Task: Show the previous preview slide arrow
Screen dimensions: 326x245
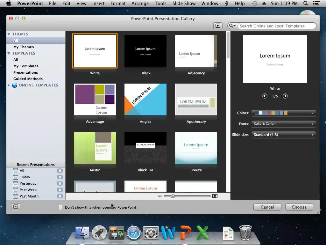Action: [x=265, y=96]
